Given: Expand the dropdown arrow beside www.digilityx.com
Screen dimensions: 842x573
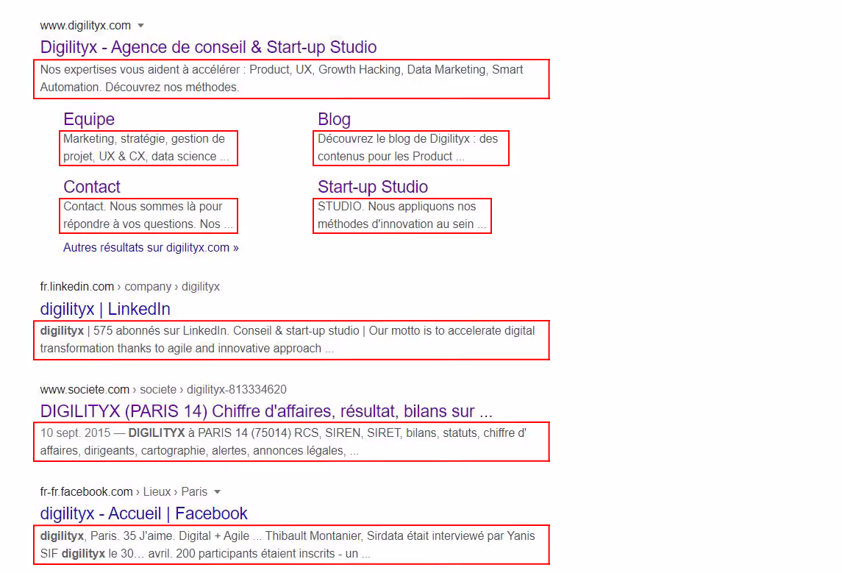Looking at the screenshot, I should 140,26.
